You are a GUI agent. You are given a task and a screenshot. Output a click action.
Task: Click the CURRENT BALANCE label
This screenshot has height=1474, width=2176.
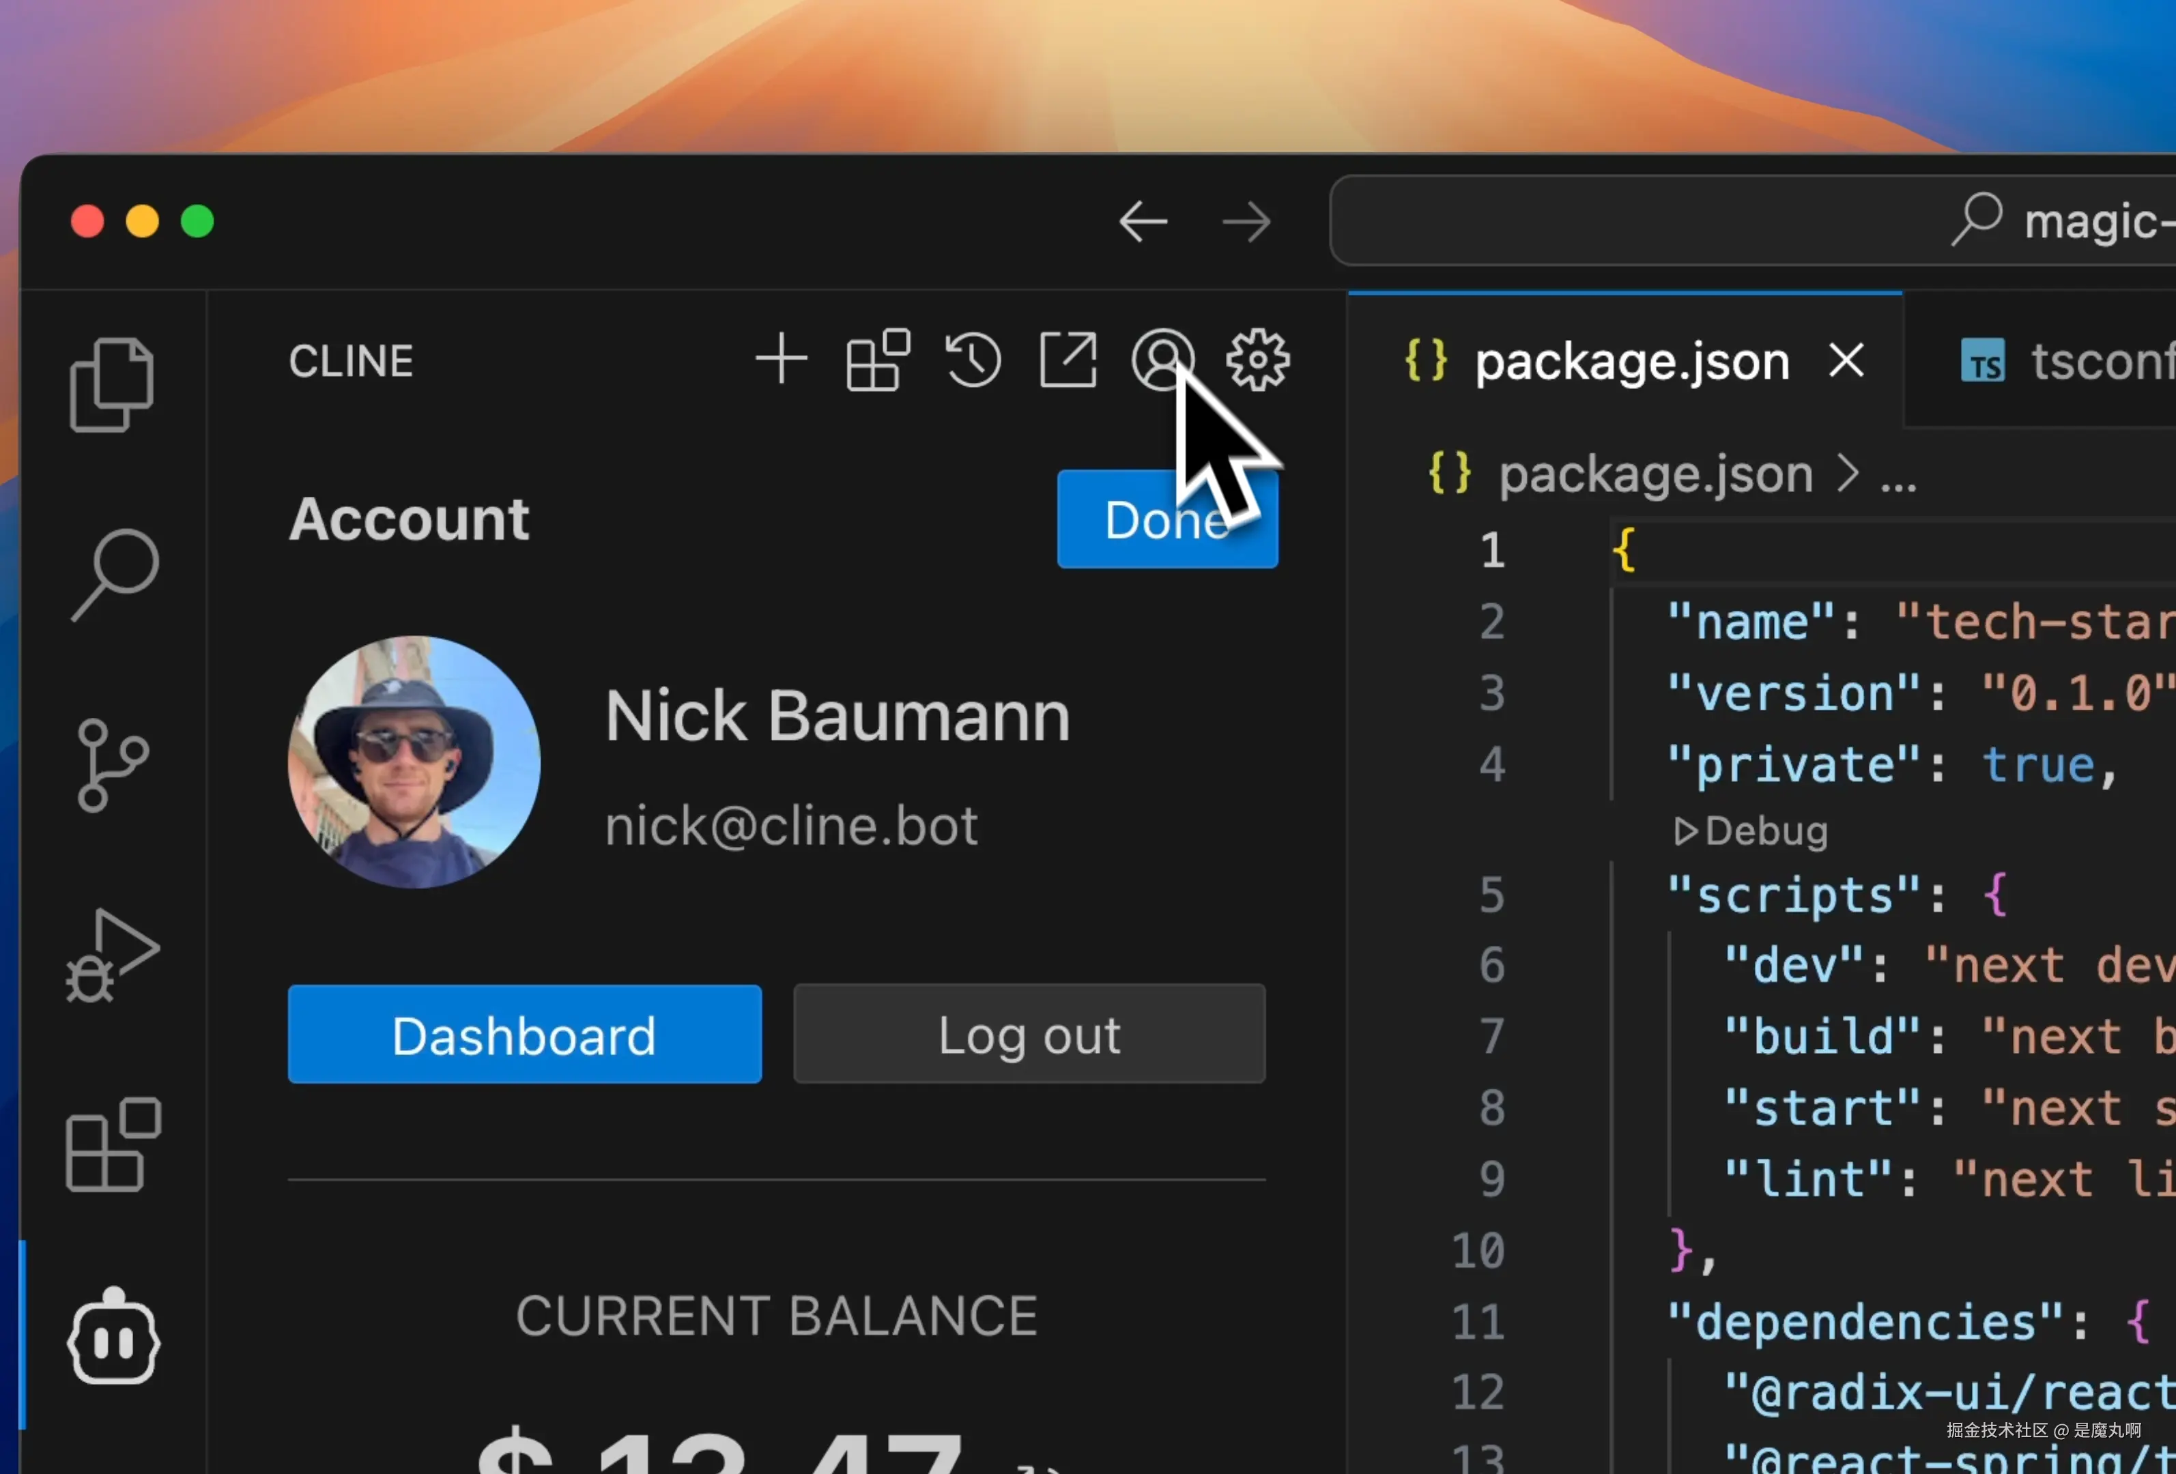[x=776, y=1316]
